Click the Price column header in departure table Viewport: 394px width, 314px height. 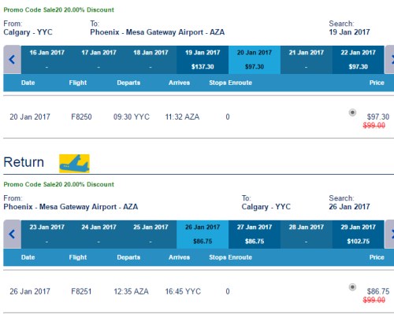point(377,83)
